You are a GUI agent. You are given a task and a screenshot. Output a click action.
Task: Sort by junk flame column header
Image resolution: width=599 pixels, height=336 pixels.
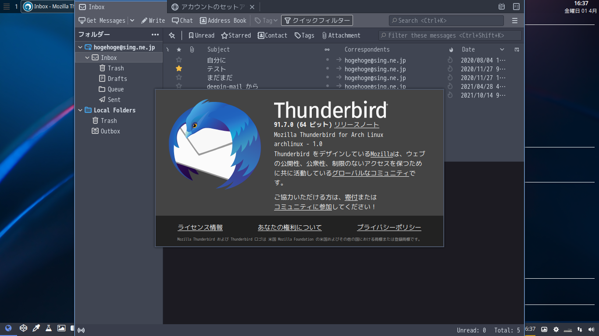coord(451,49)
